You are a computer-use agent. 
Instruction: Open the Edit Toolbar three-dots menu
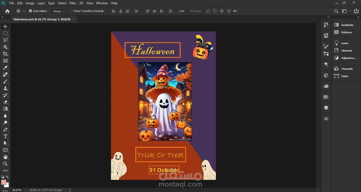tap(5, 171)
